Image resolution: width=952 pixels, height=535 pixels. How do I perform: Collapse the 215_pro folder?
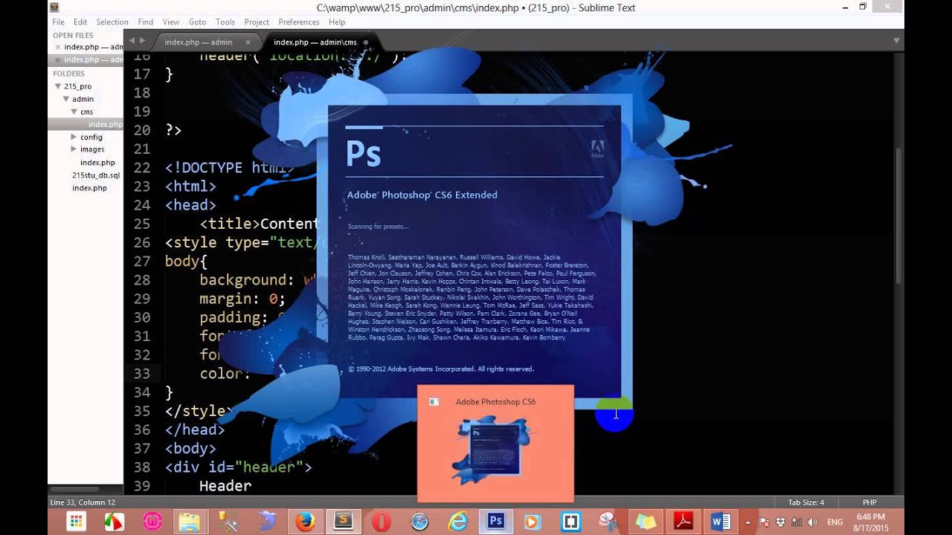(x=58, y=86)
